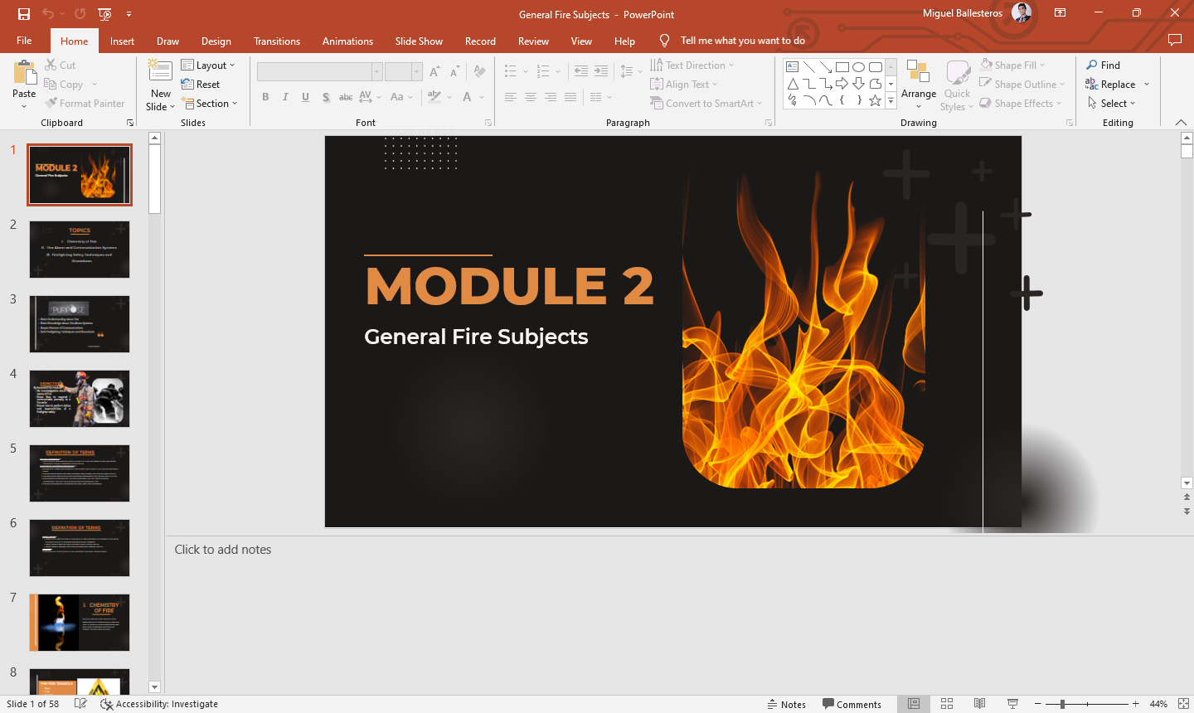Click Tell me what you want to do
The image size is (1194, 713).
pos(742,41)
